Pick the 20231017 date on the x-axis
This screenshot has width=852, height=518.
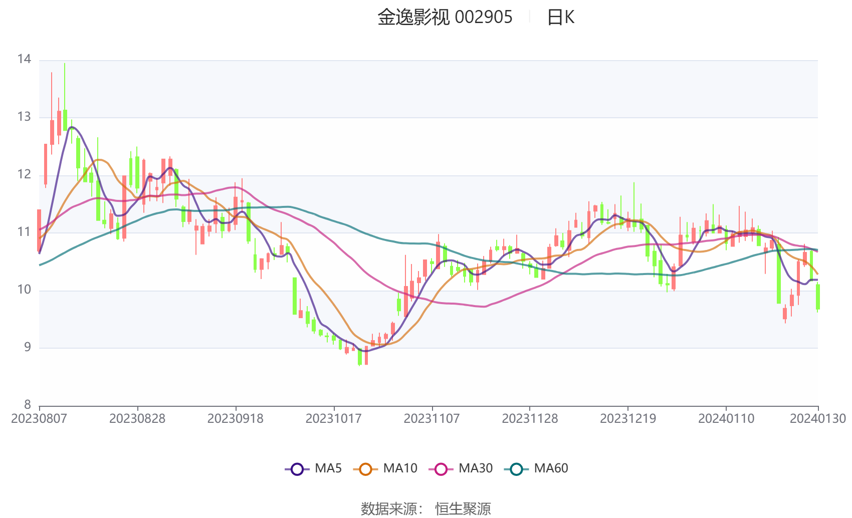(x=334, y=419)
